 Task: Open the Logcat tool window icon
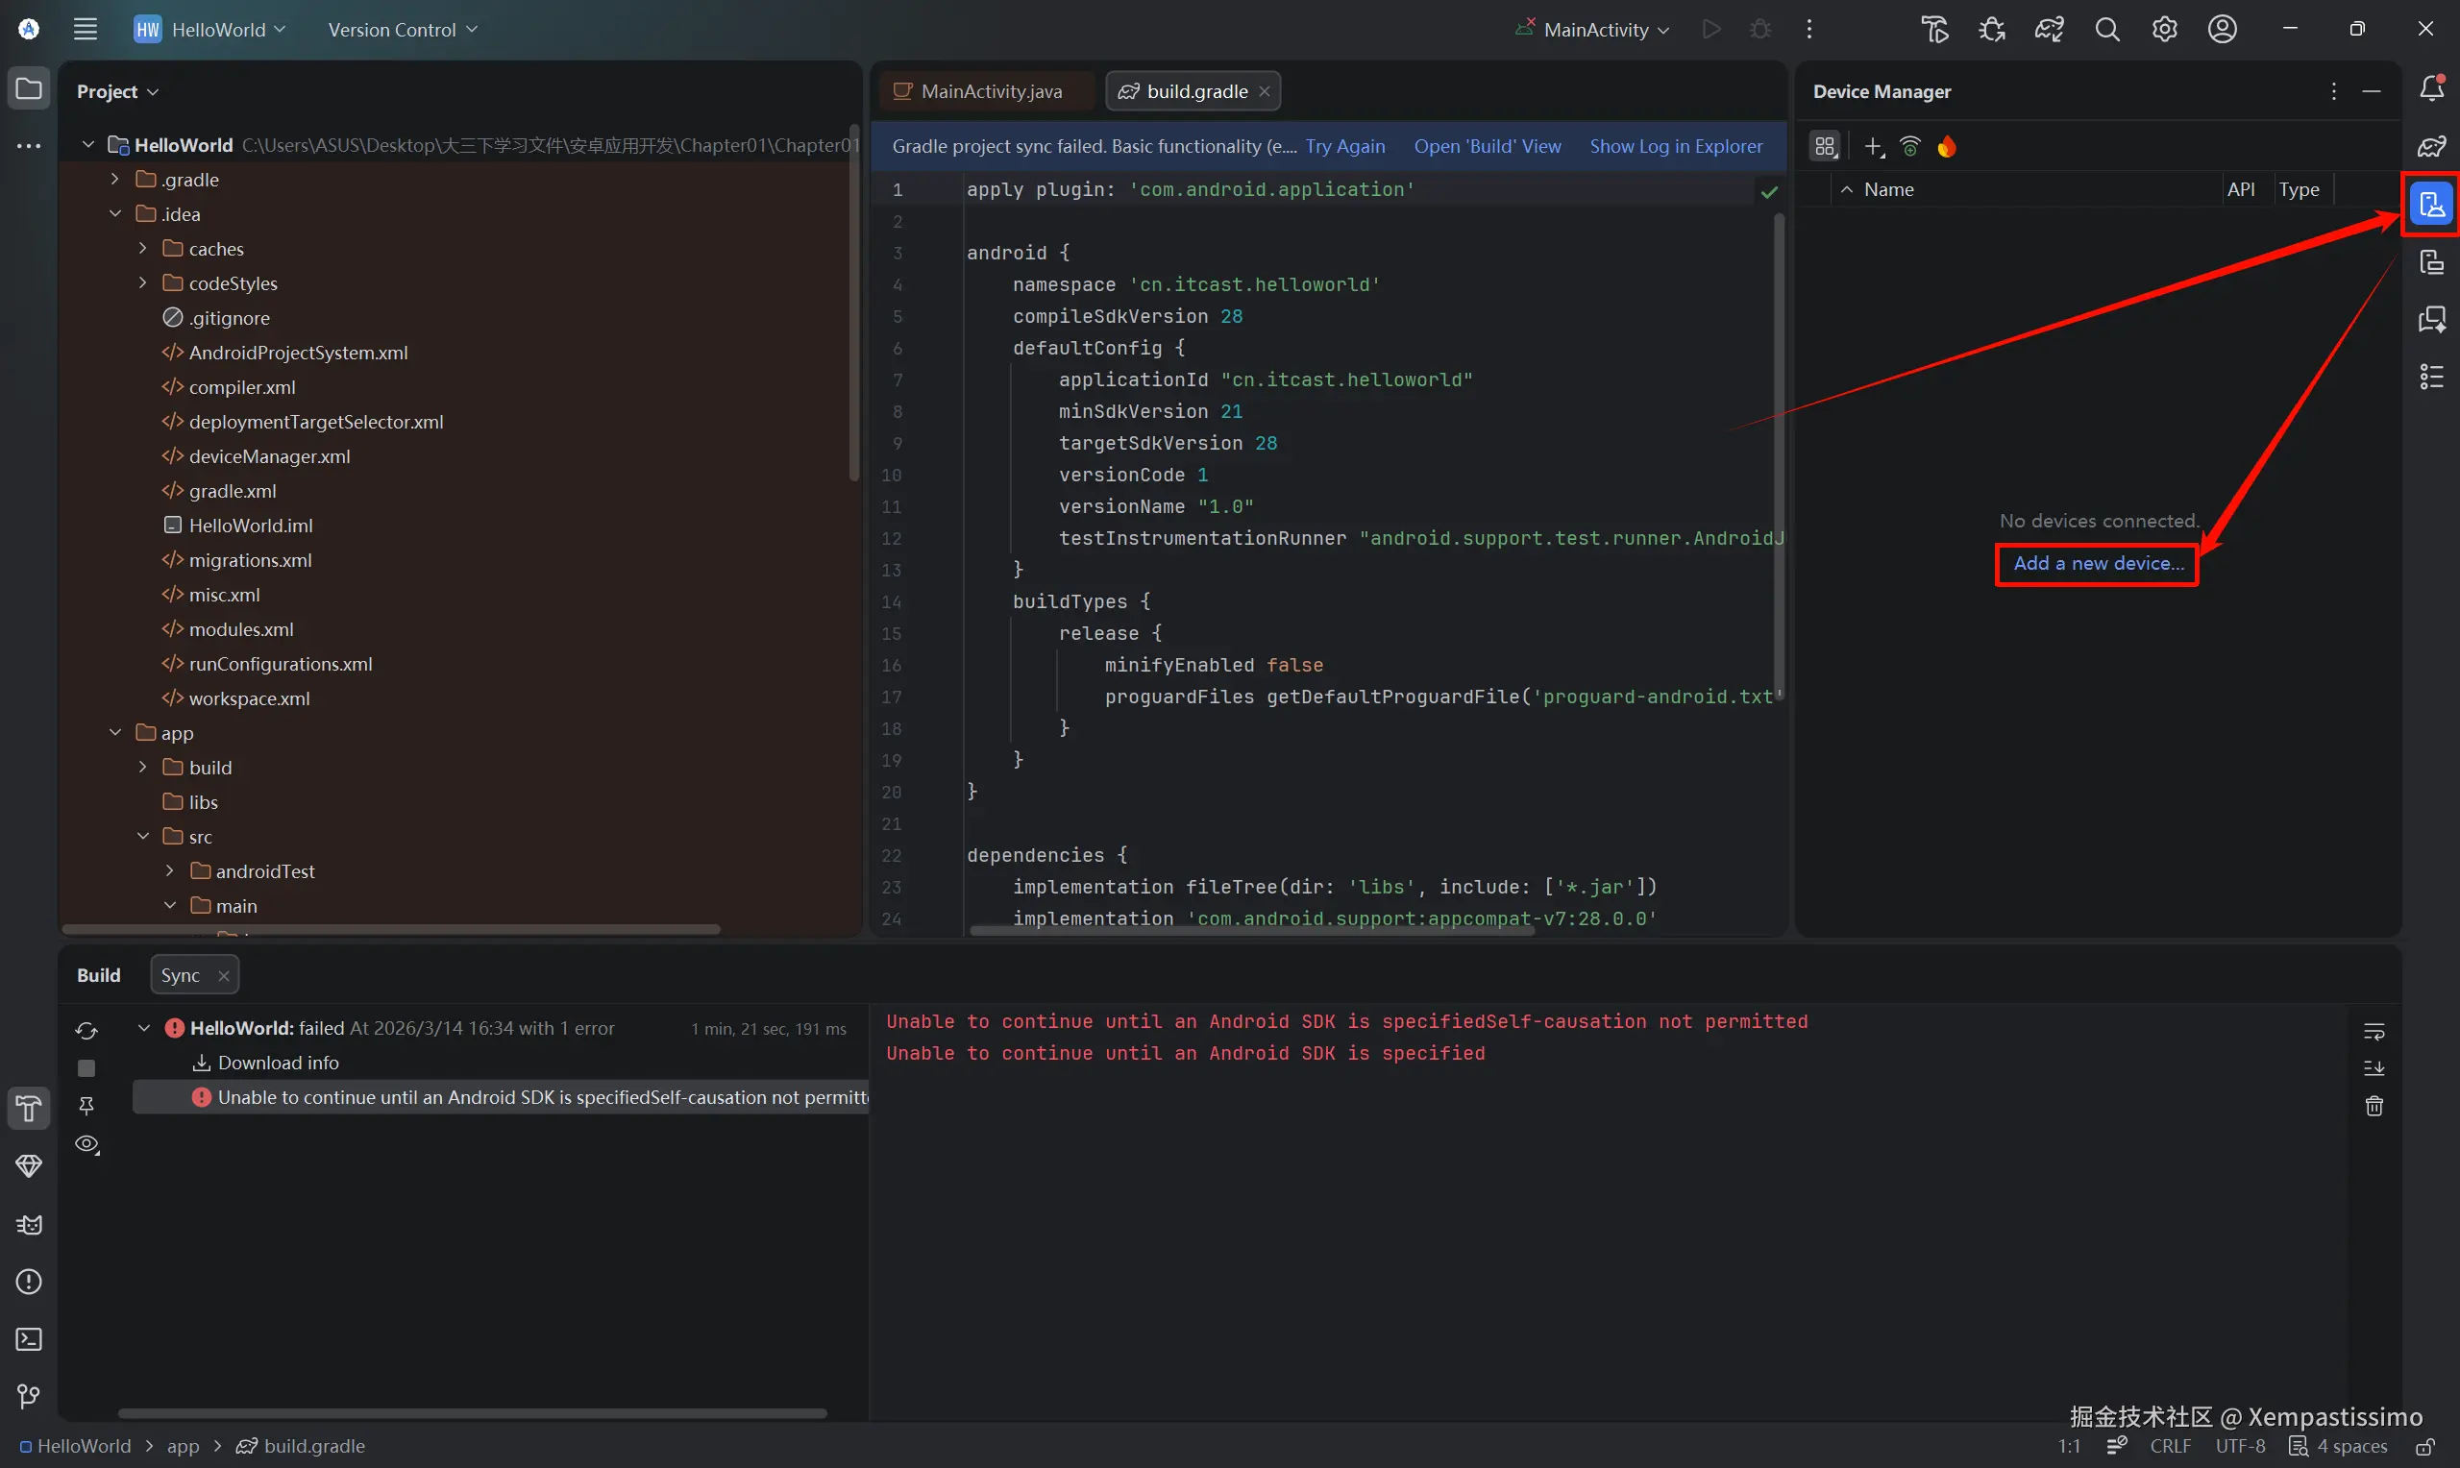coord(29,1225)
